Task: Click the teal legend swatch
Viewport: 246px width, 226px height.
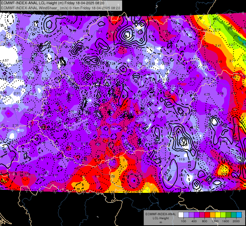Action: pyautogui.click(x=234, y=215)
